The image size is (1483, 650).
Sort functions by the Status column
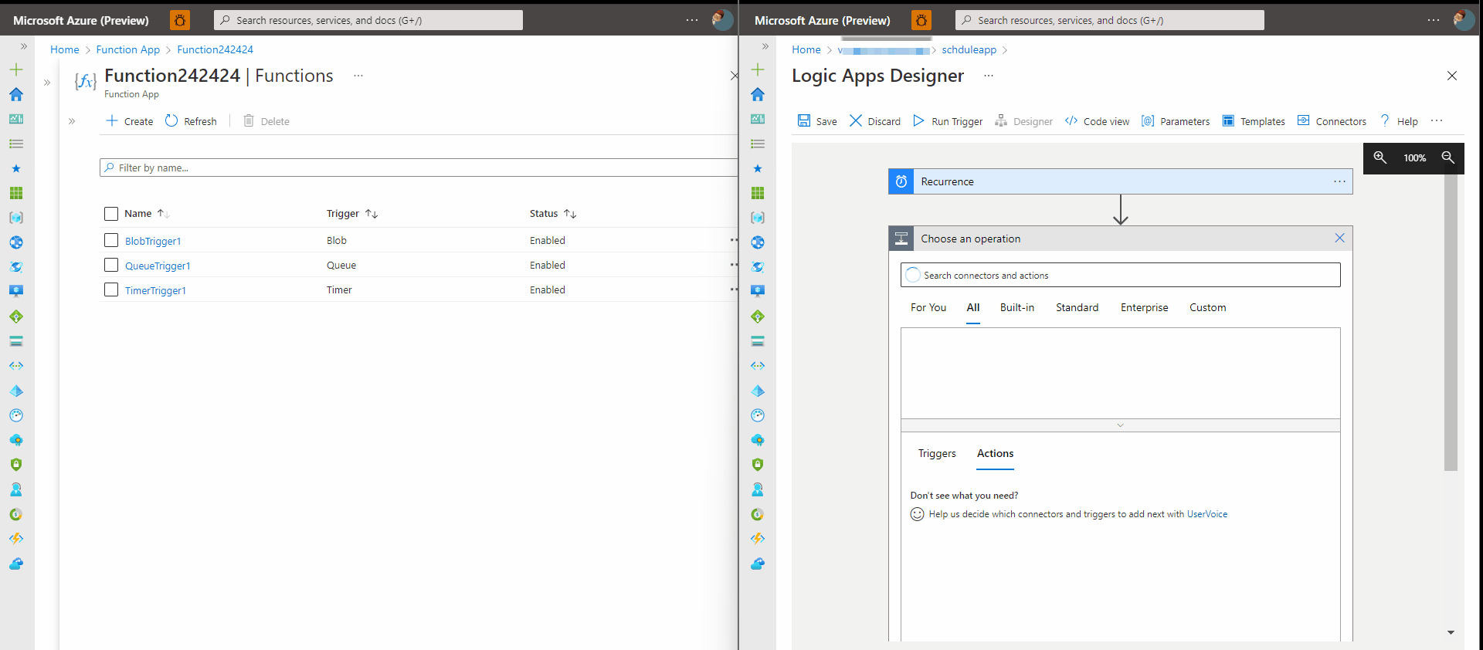[553, 214]
